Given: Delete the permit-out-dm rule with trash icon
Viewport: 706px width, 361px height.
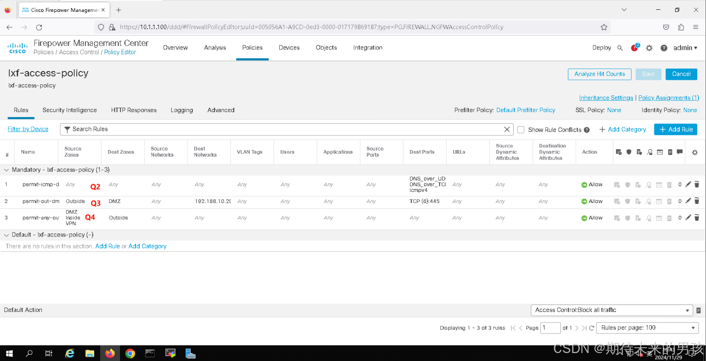Looking at the screenshot, I should click(697, 201).
